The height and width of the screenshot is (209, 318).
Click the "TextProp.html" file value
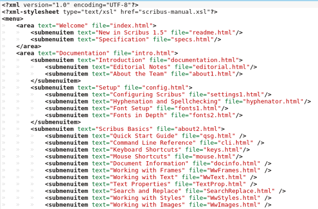[x=219, y=184]
